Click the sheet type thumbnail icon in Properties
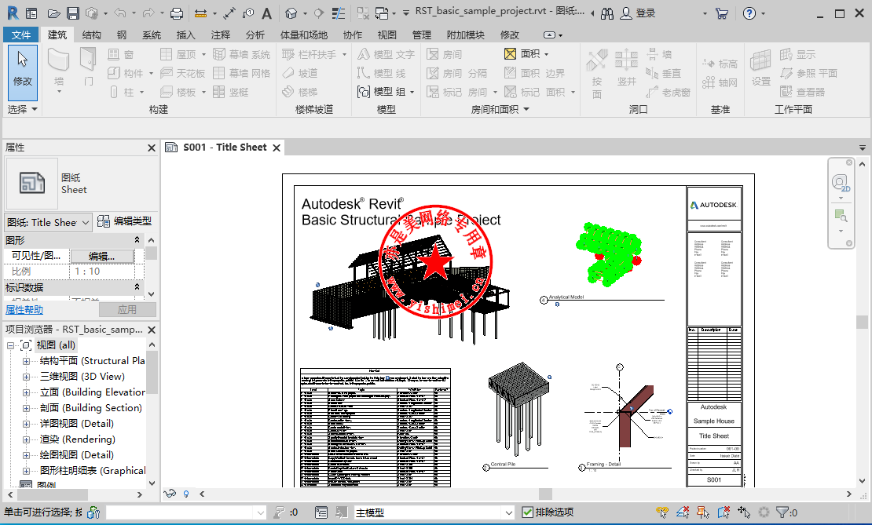Viewport: 872px width, 525px height. (x=32, y=183)
